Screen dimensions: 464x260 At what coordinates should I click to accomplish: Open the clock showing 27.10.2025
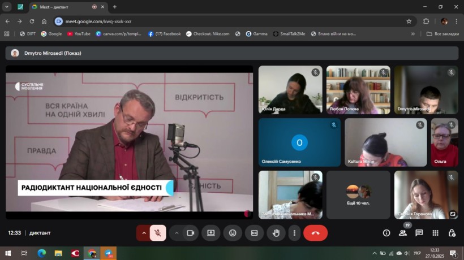pos(435,253)
